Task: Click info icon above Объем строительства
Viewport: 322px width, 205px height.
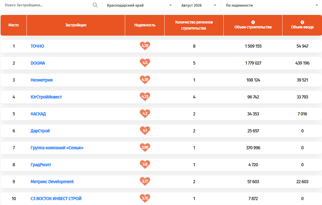Action: [x=253, y=22]
